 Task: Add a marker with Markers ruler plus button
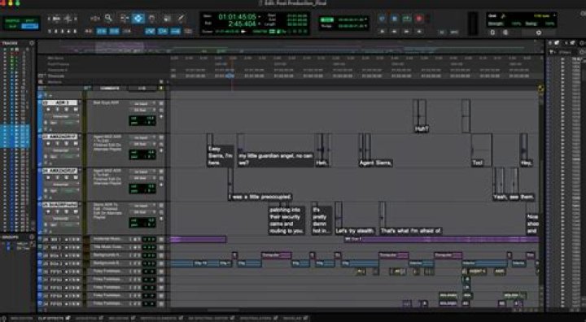pyautogui.click(x=161, y=81)
